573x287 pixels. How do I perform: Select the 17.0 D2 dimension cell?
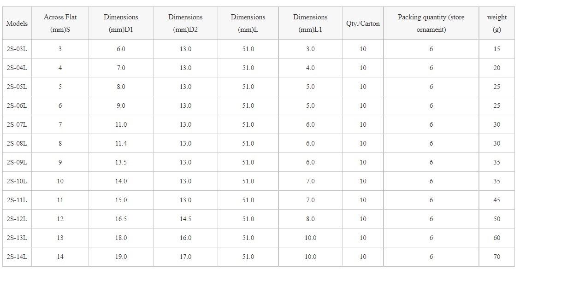[185, 257]
